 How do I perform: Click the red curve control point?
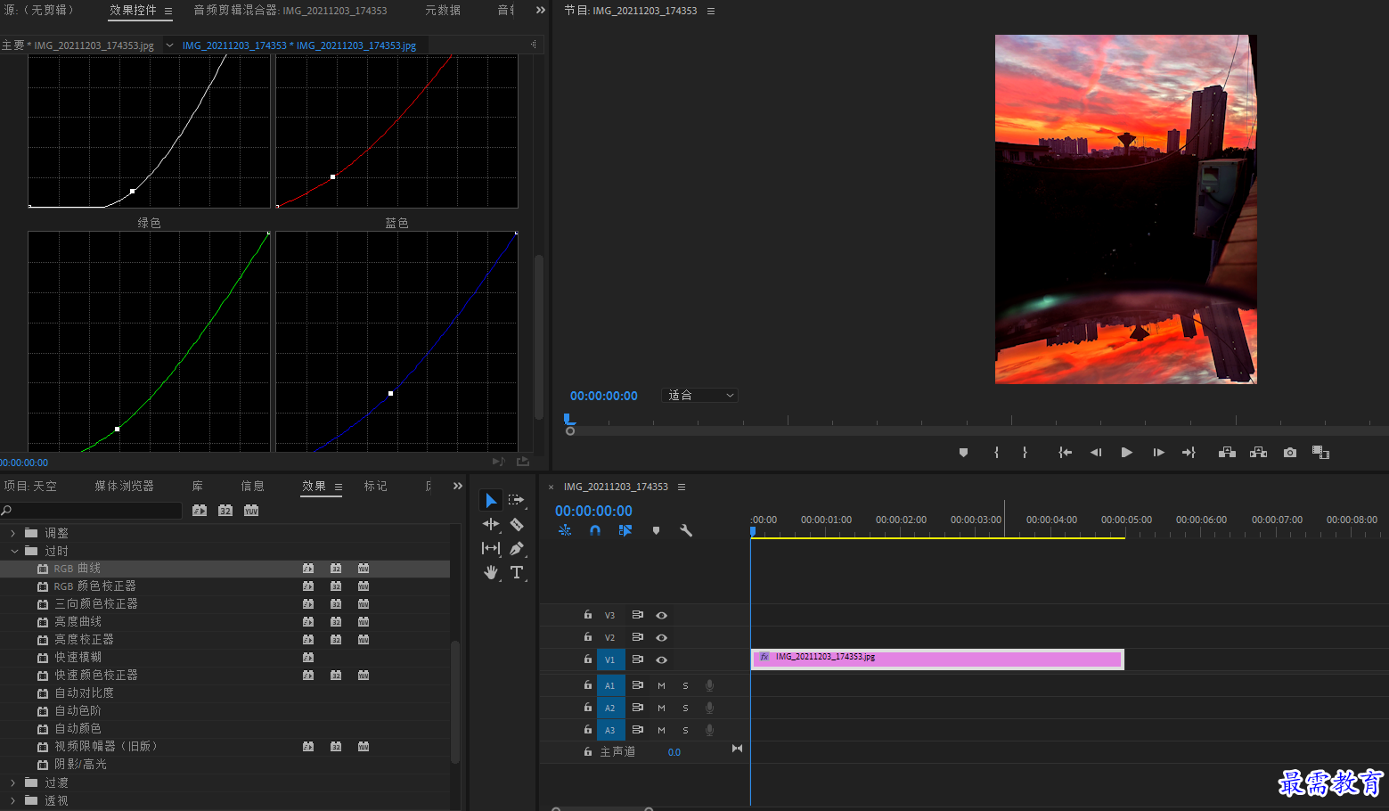tap(332, 176)
